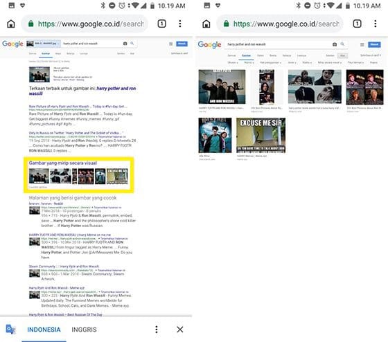Tap the home icon in the right screenshot

(x=206, y=24)
